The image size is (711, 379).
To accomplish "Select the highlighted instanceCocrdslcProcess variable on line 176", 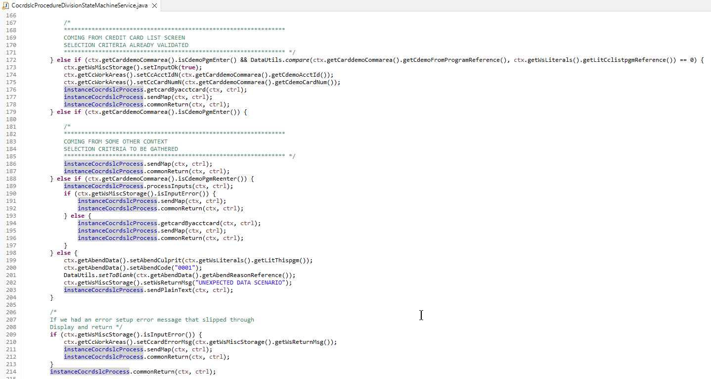I will click(x=103, y=89).
